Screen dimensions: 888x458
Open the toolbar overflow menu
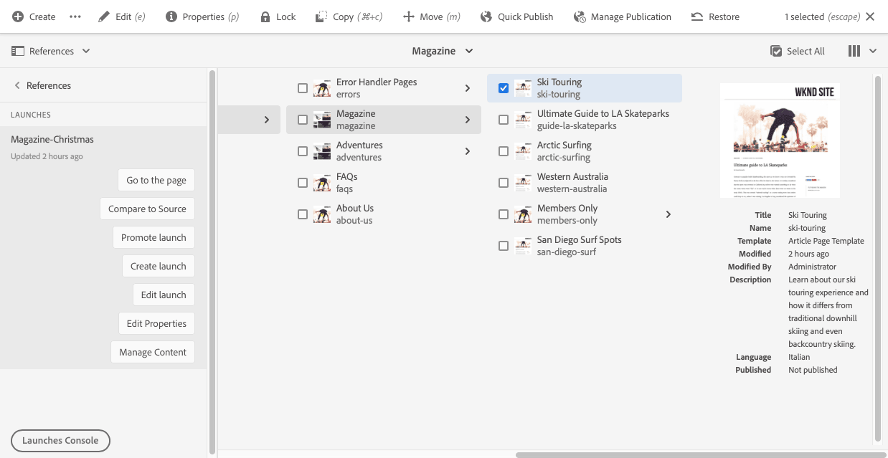[75, 16]
